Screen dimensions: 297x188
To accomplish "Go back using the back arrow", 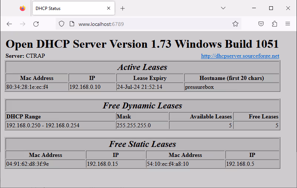I will (9, 24).
